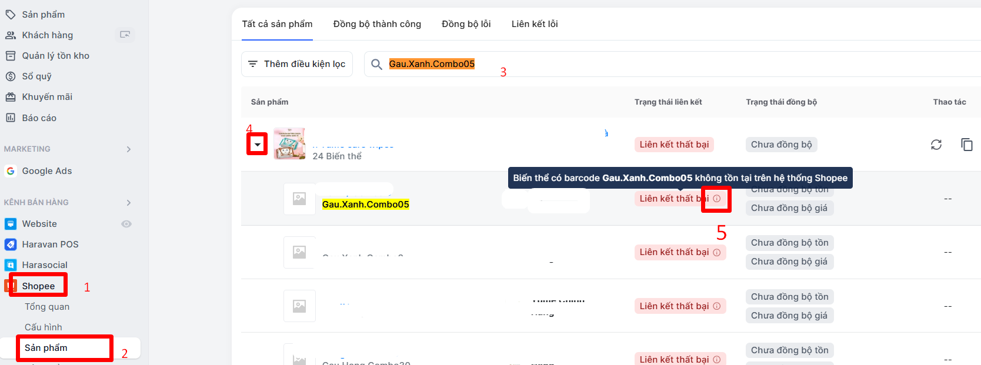Click the Khách hàng people icon

coord(11,35)
